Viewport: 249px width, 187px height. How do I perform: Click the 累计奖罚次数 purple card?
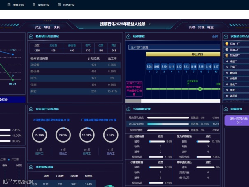coord(237,120)
